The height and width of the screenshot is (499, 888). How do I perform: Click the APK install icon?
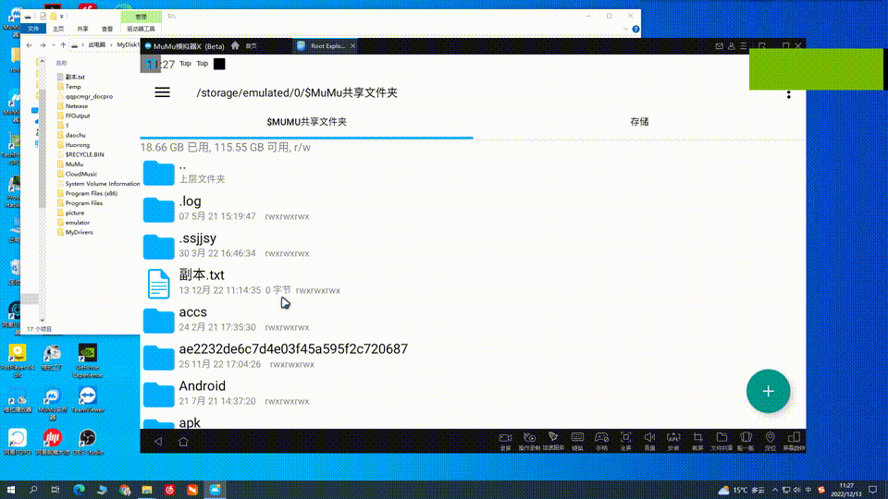pyautogui.click(x=673, y=441)
